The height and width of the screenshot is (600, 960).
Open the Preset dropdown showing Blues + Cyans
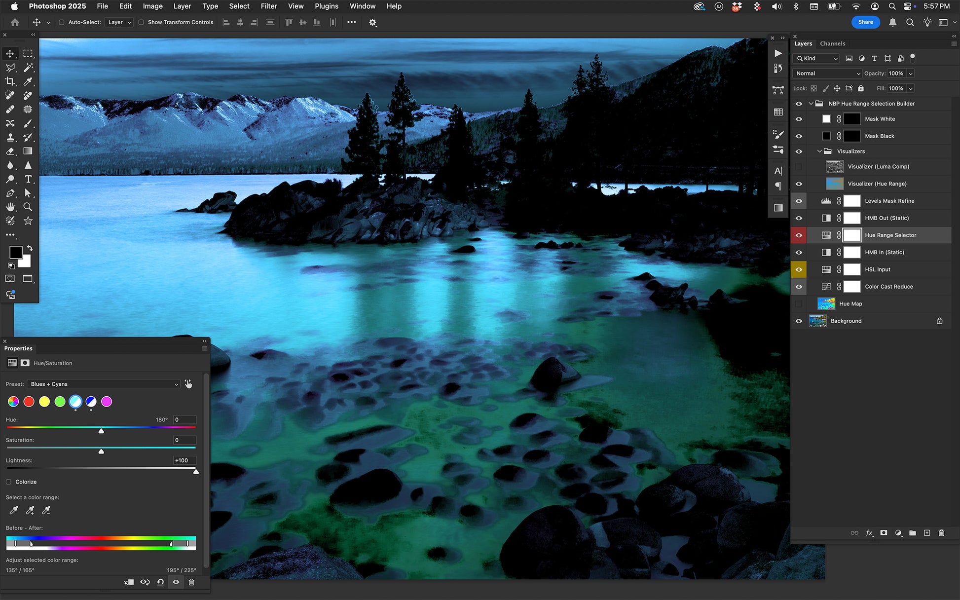pyautogui.click(x=104, y=384)
